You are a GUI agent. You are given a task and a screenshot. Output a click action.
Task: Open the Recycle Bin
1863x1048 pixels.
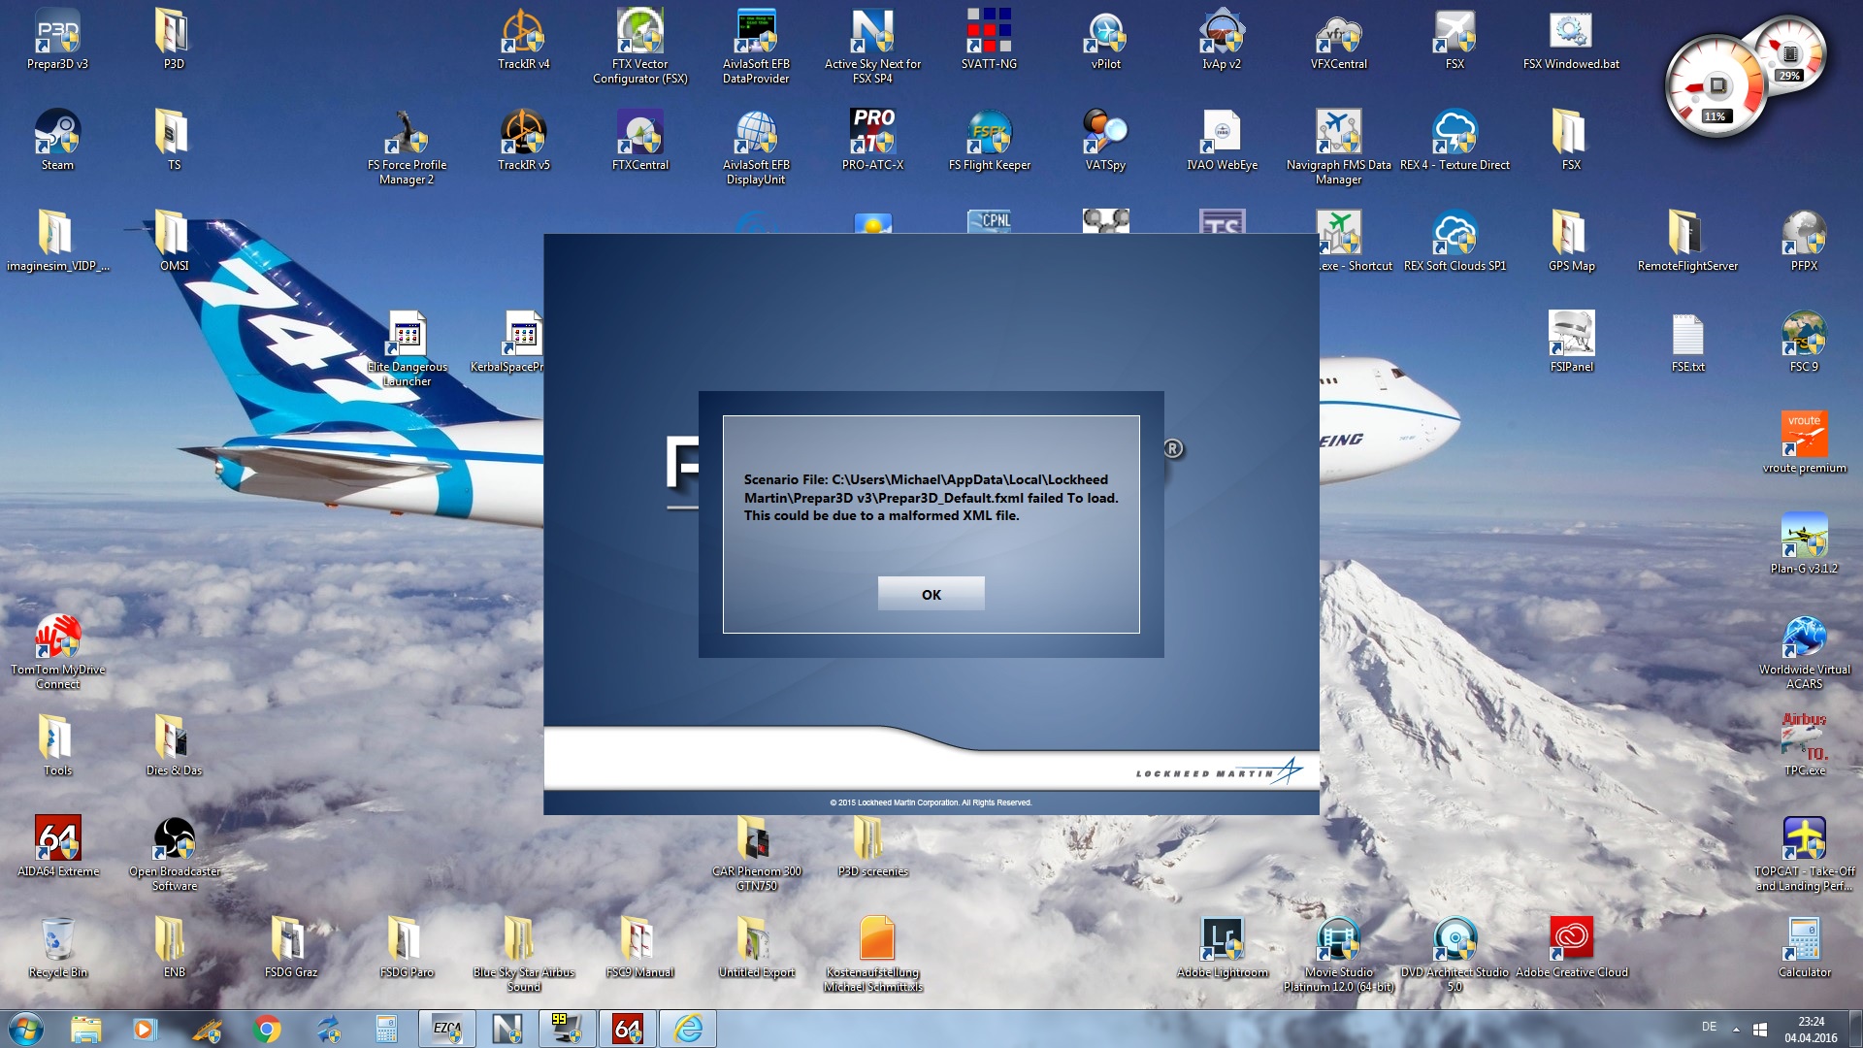click(x=57, y=947)
